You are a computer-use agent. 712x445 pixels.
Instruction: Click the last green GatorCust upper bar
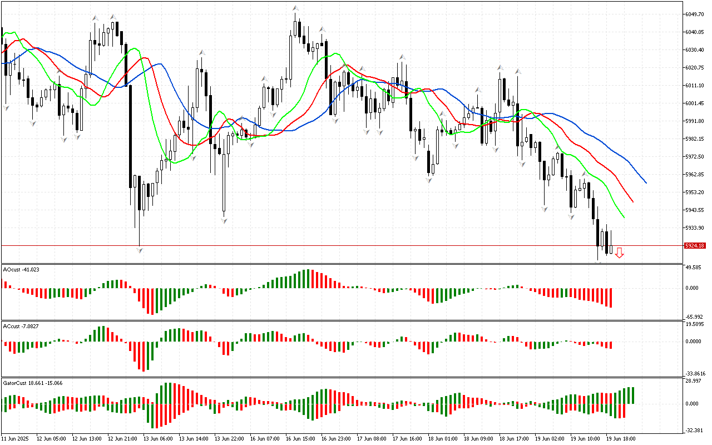[x=632, y=395]
